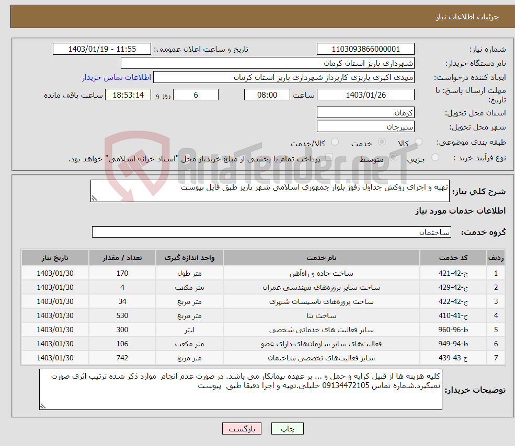
Task: Click the نام خدمت column header
Action: (x=321, y=258)
